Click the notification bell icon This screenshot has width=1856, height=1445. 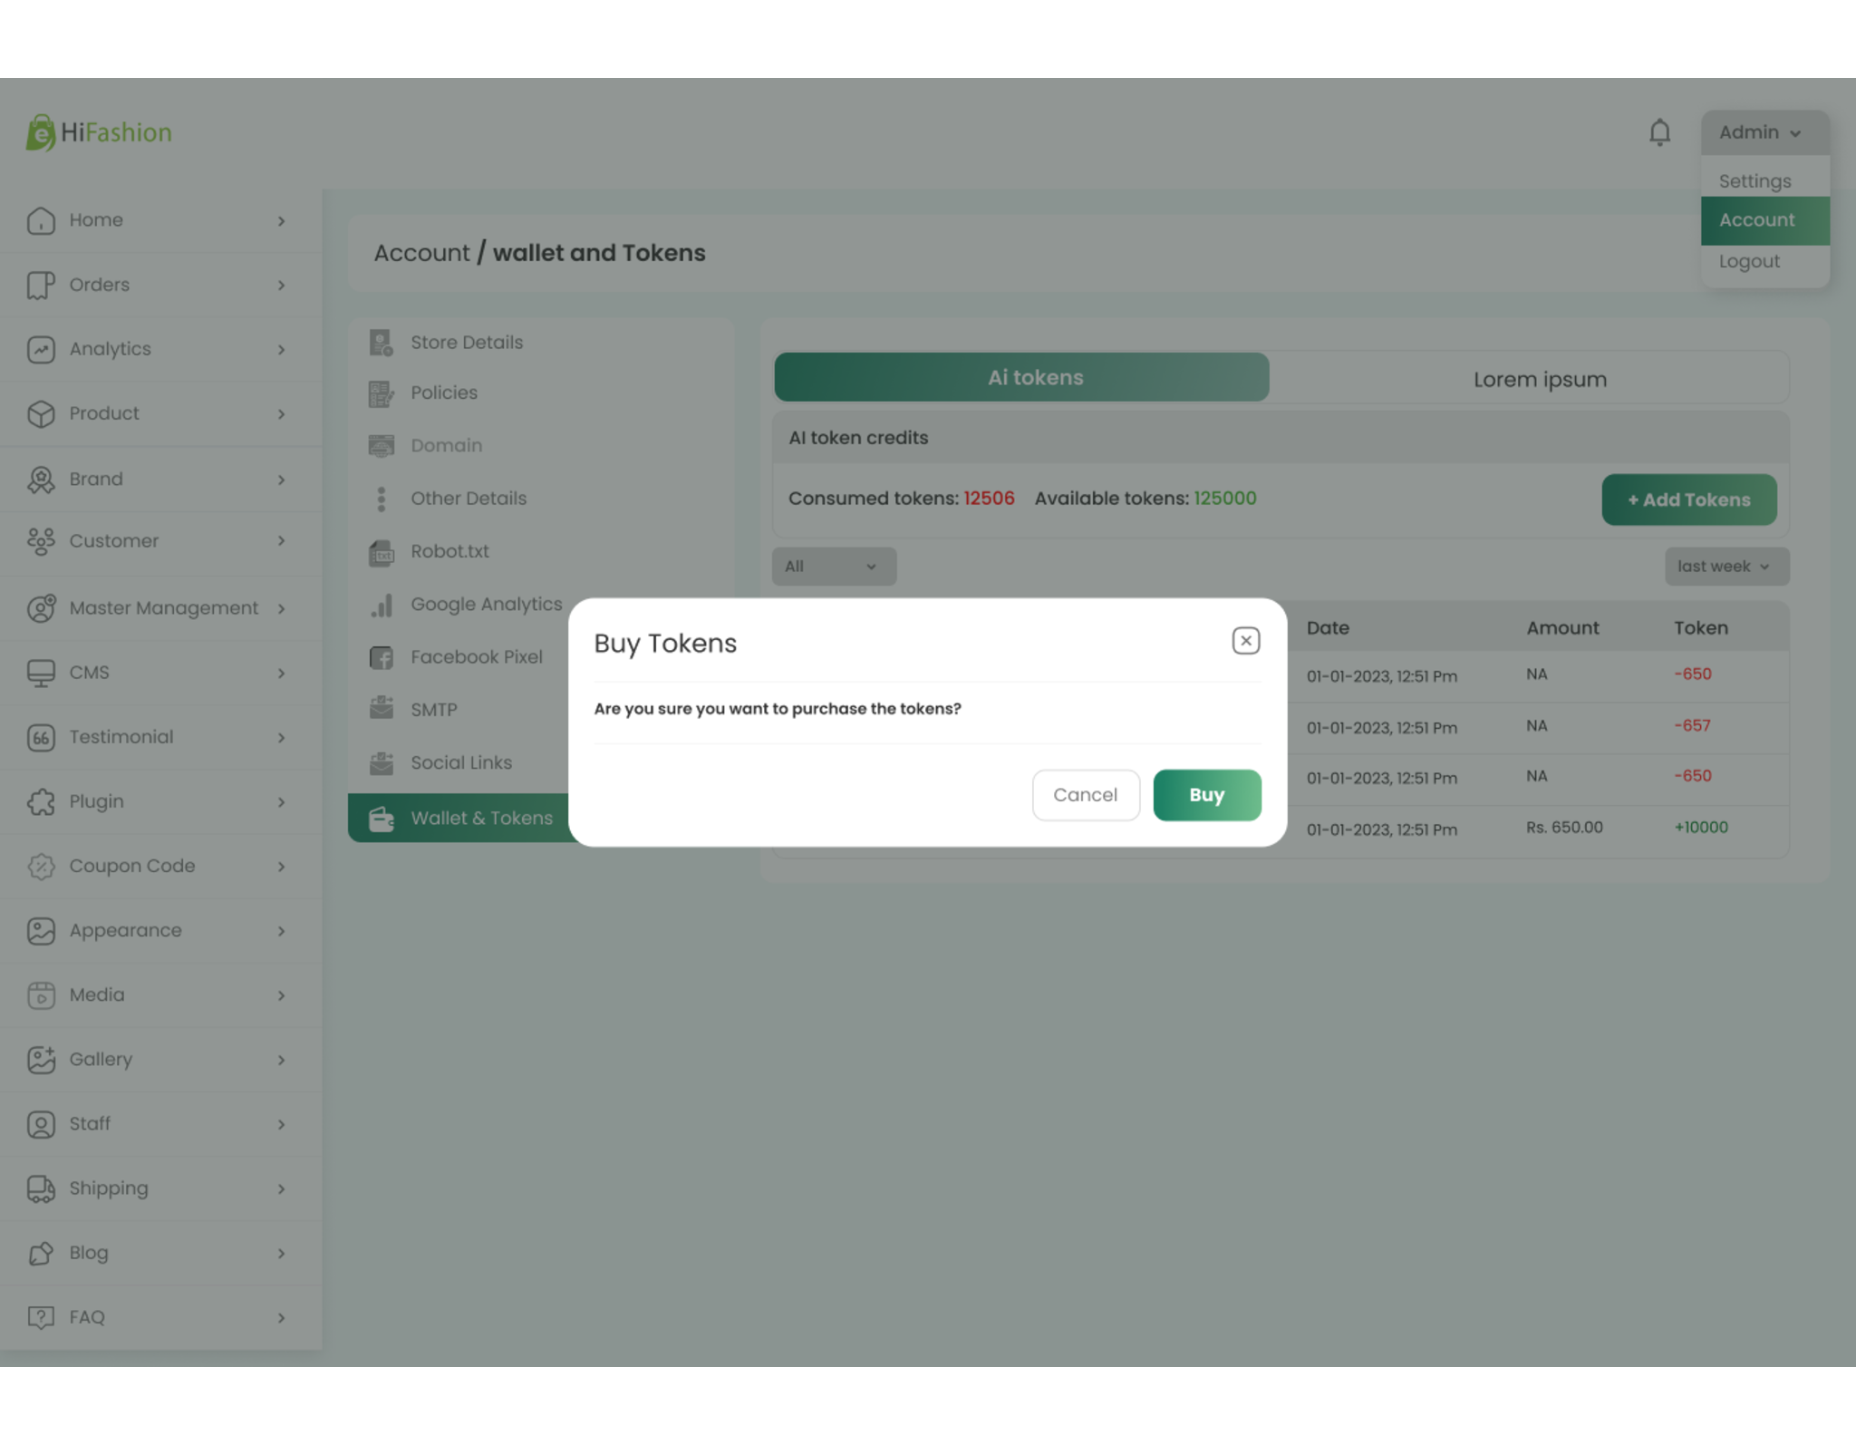point(1659,132)
